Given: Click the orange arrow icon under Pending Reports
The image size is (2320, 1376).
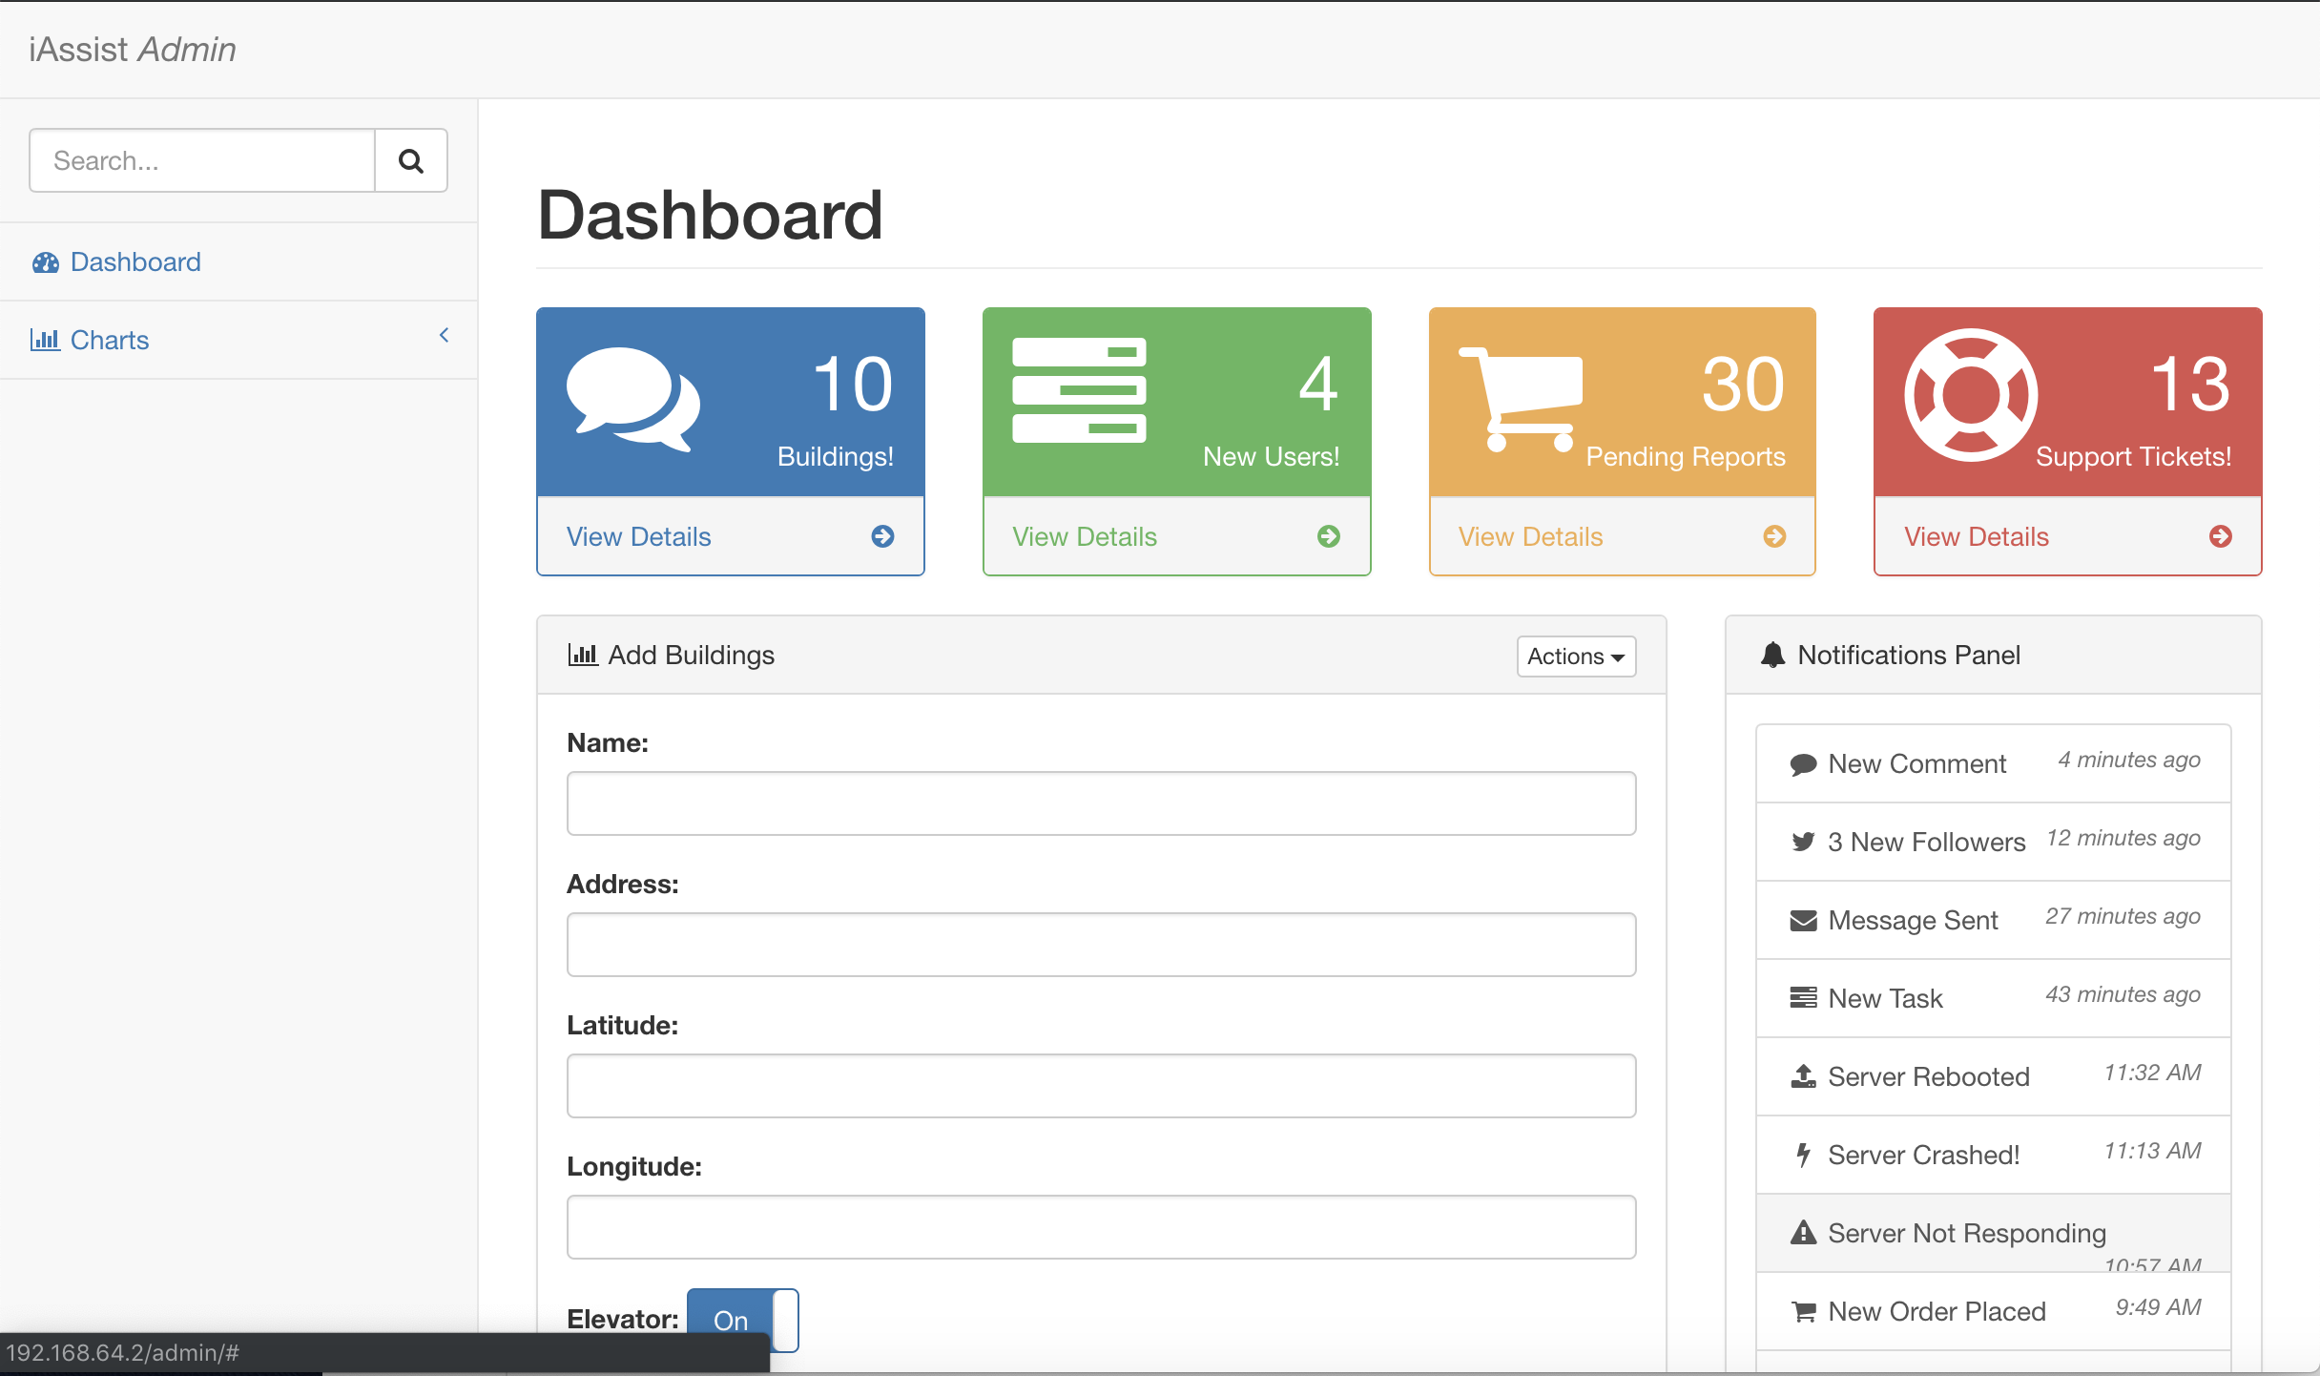Looking at the screenshot, I should [1774, 536].
